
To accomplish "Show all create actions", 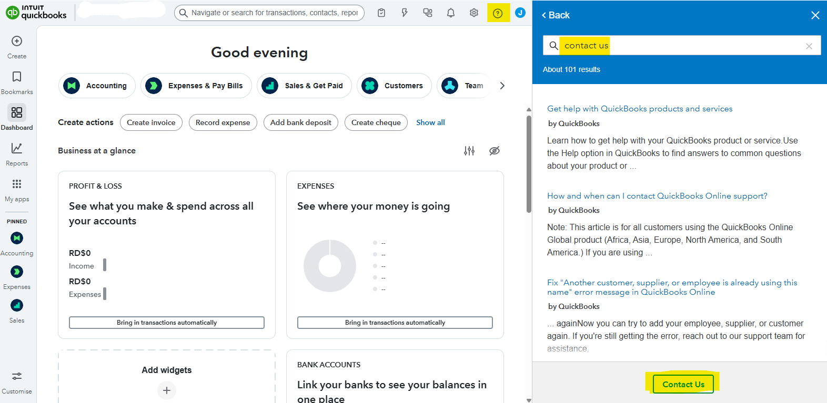I will pos(430,122).
